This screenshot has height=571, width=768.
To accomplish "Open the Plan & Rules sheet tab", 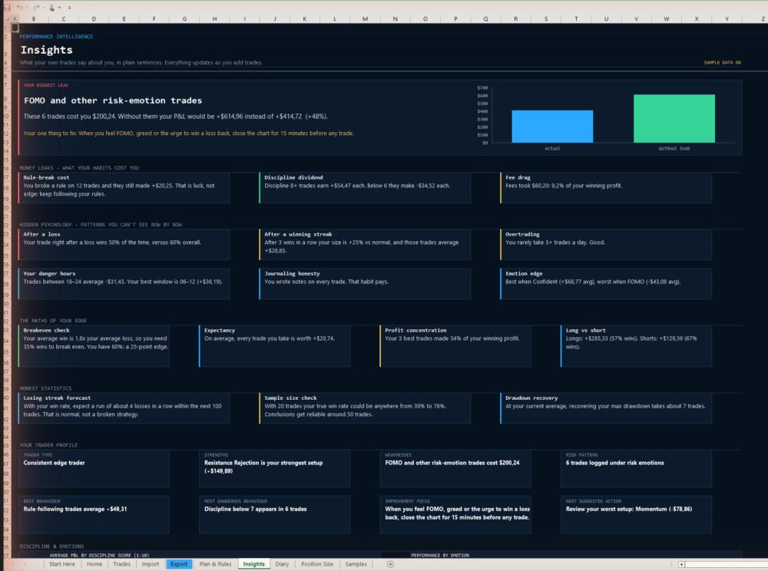I will tap(215, 564).
